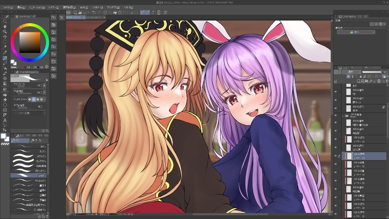
Task: Adjust the layer opacity slider
Action: (x=372, y=72)
